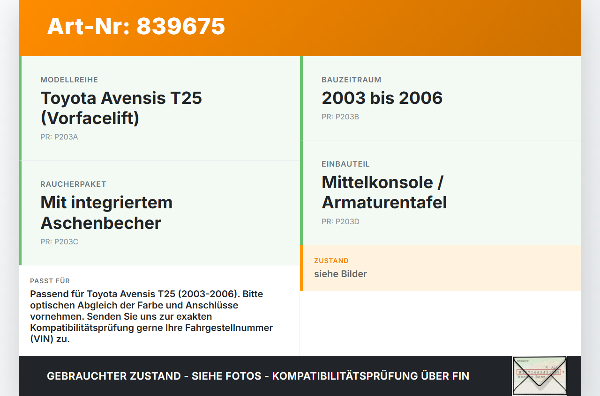Select the 'siehe Bilder' condition text
The width and height of the screenshot is (600, 396).
[x=340, y=274]
